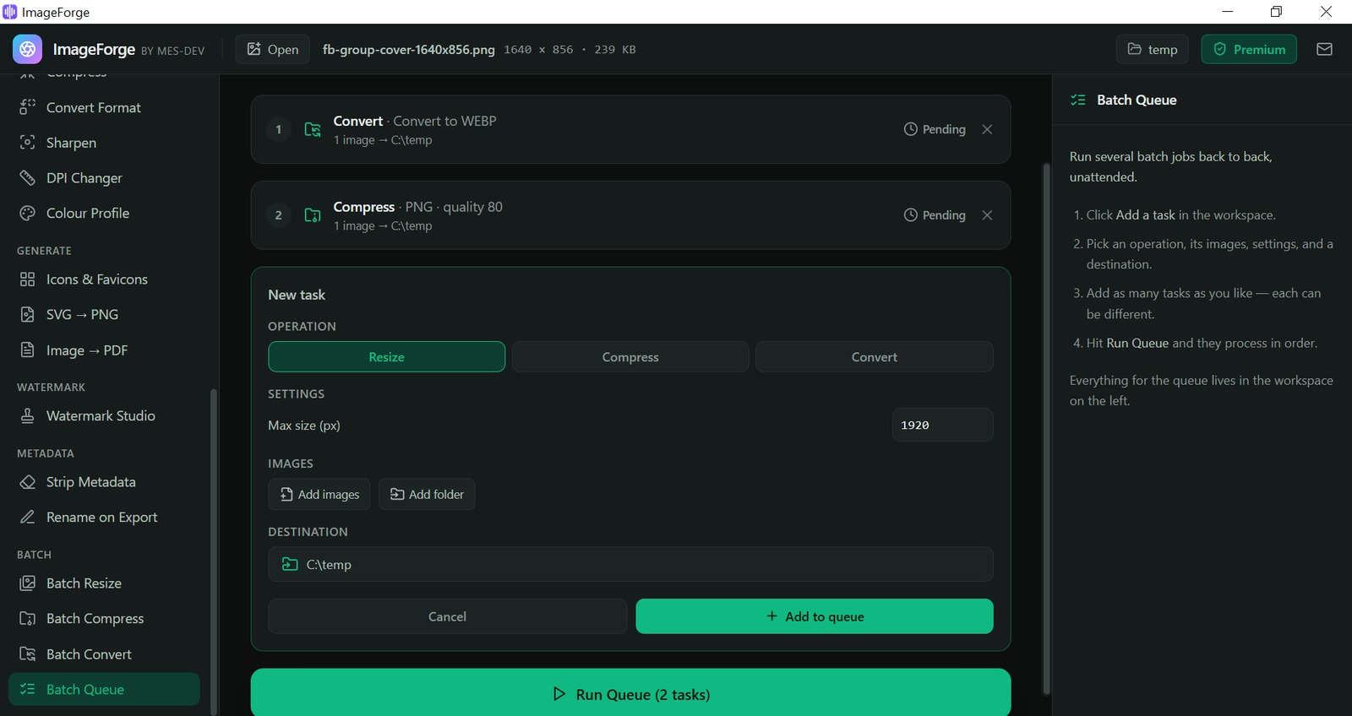The image size is (1352, 716).
Task: Click the Pending clock icon on Convert task
Action: click(910, 129)
